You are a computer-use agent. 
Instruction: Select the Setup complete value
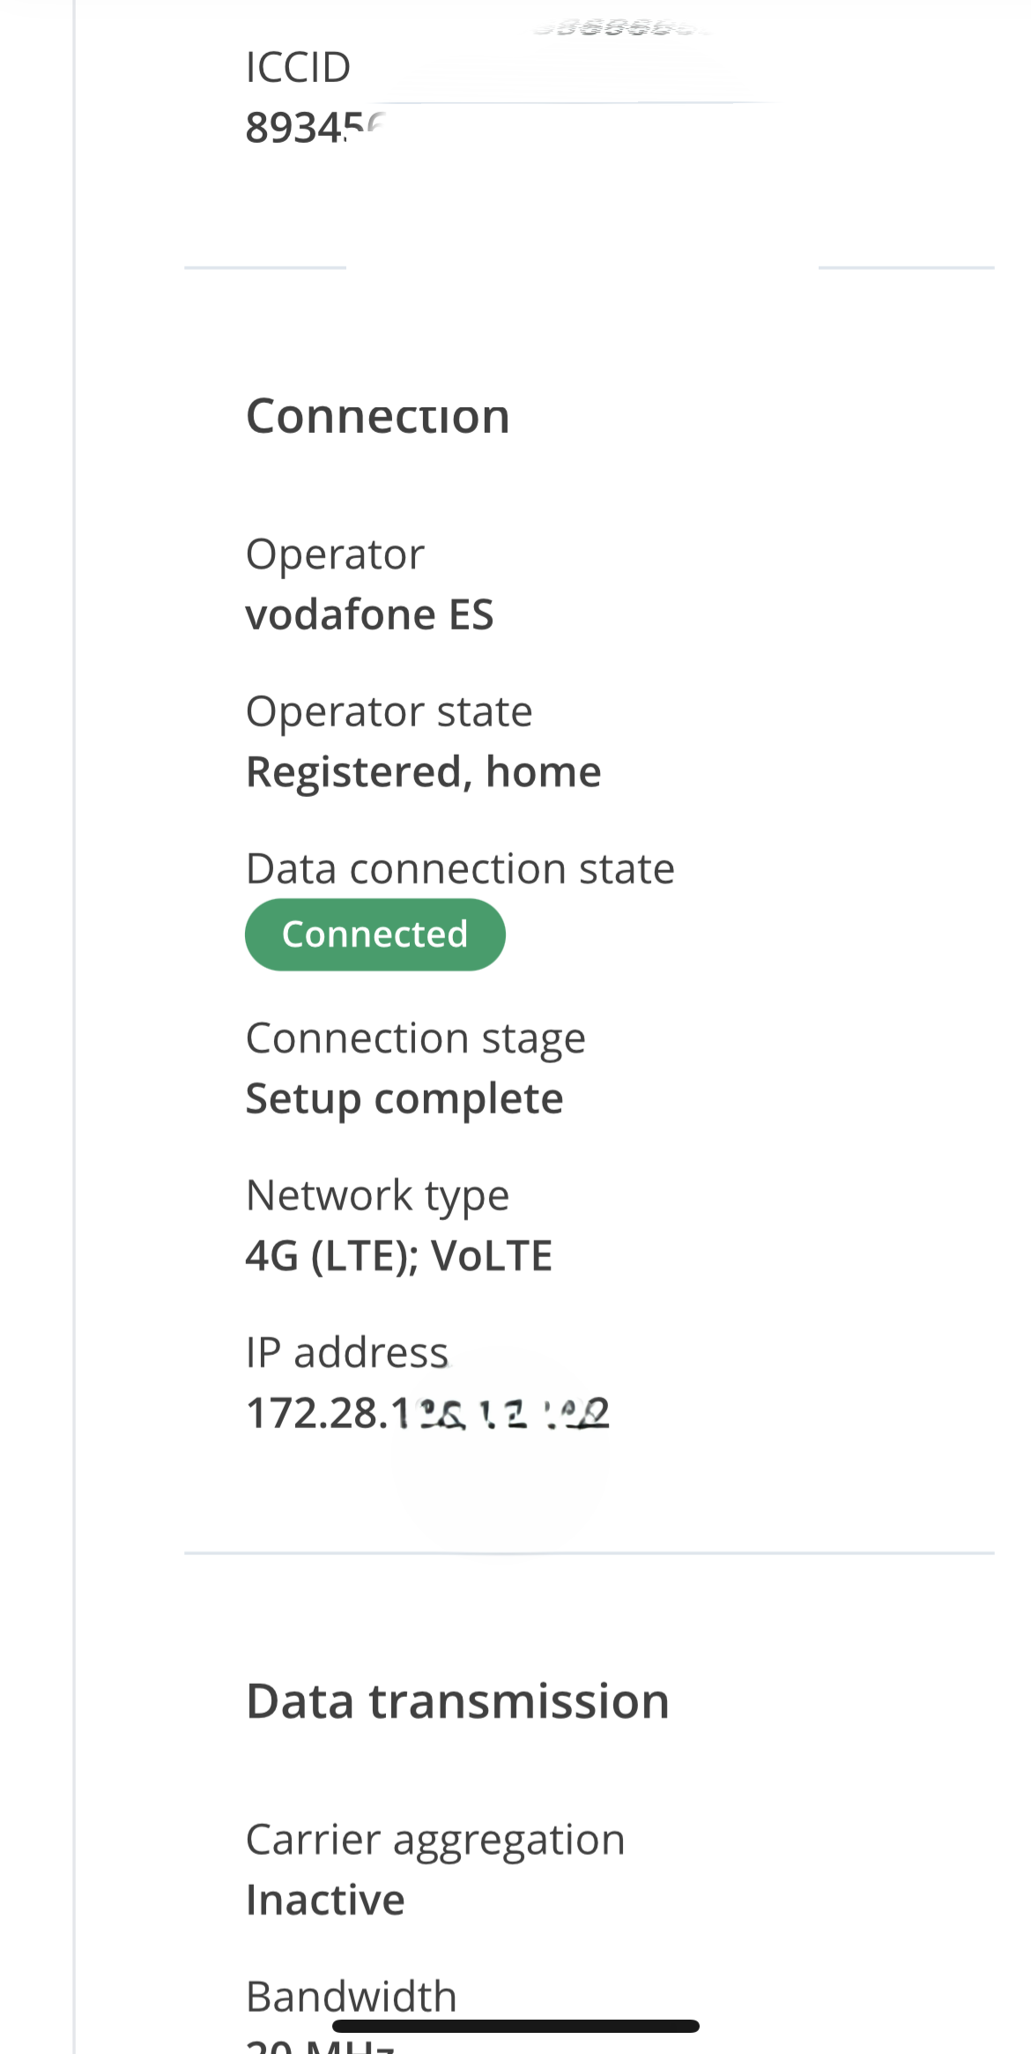(404, 1099)
